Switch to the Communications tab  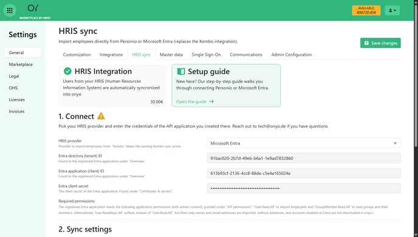[x=246, y=54]
